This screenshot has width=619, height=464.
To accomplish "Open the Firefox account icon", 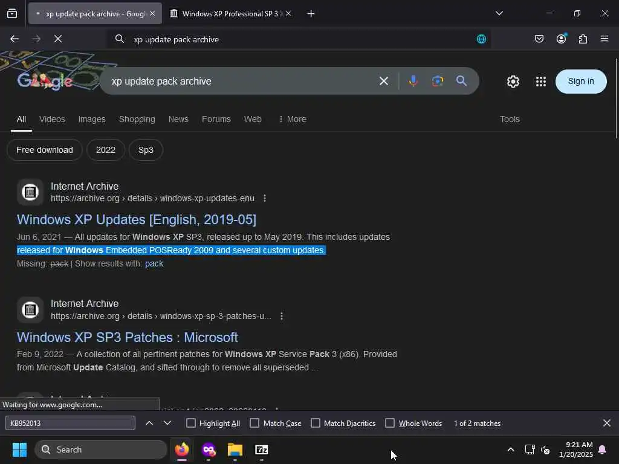I will tap(561, 39).
